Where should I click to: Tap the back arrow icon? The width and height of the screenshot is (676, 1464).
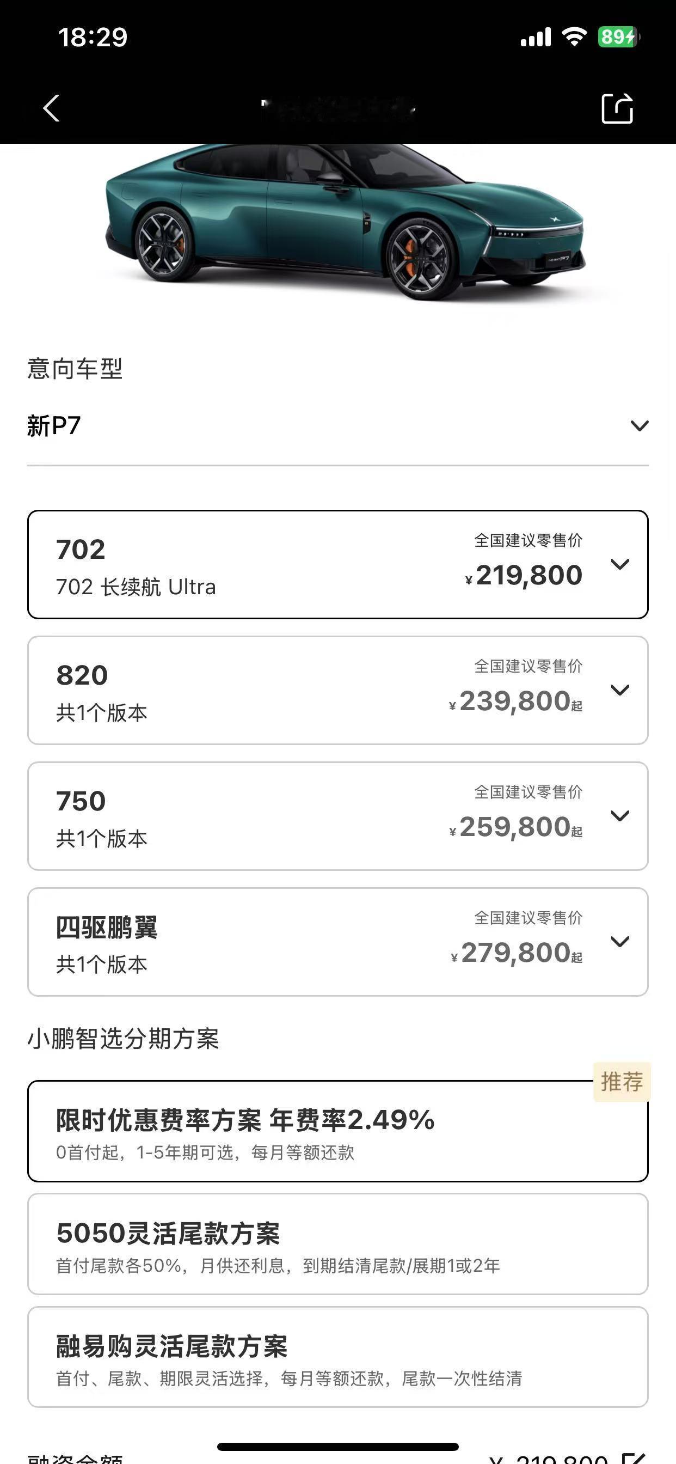pos(51,108)
